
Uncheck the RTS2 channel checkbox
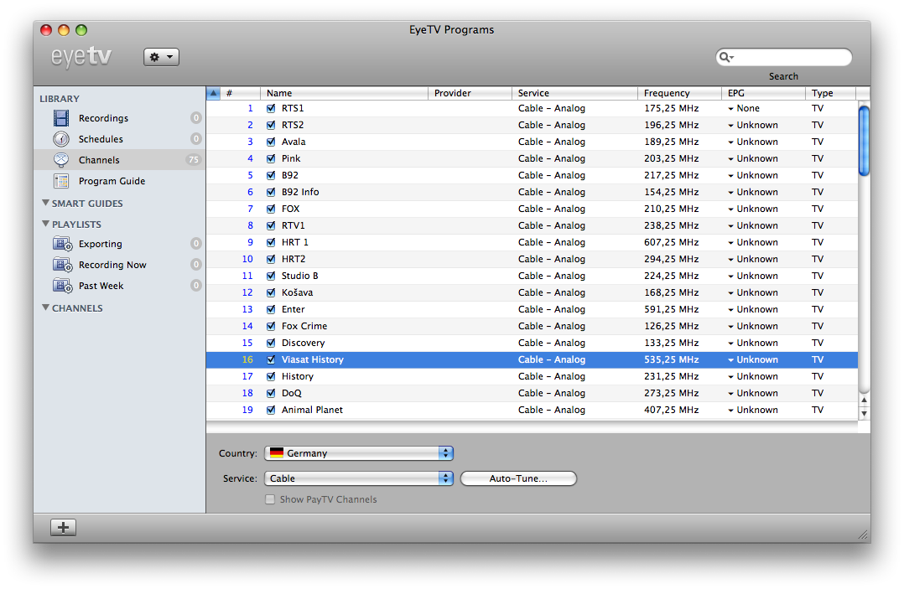pos(271,125)
